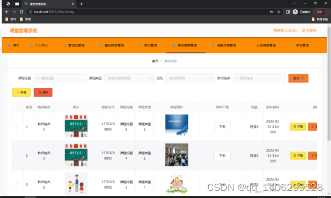This screenshot has height=198, width=331.
Task: Reload the page with refresh icon
Action: (x=21, y=12)
